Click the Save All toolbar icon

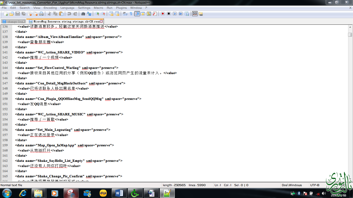pos(24,14)
